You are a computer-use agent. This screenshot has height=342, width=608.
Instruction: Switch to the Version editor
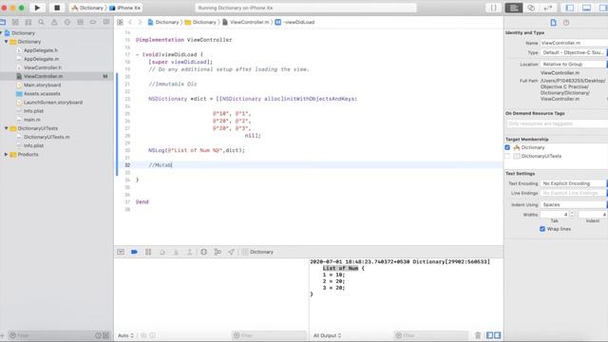click(548, 8)
